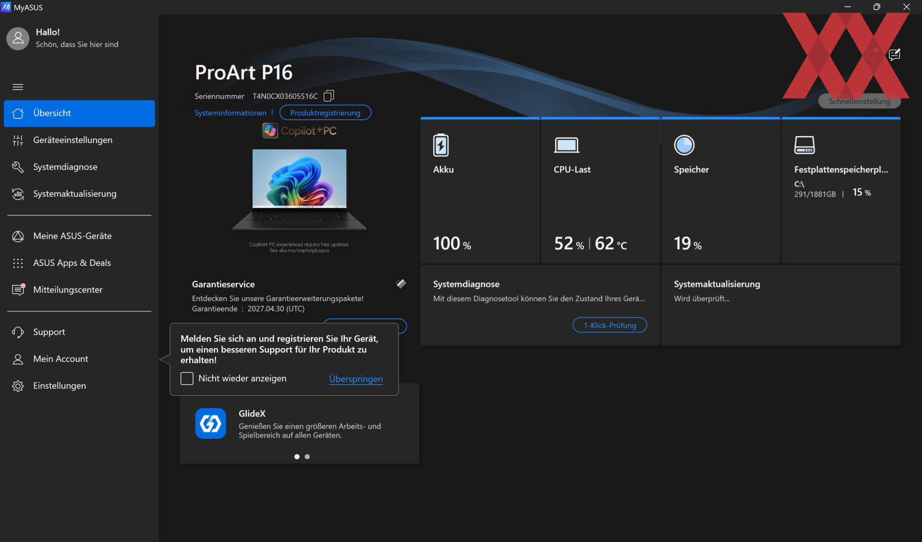Click the Systemdiagnose card title
The width and height of the screenshot is (922, 542).
coord(466,284)
